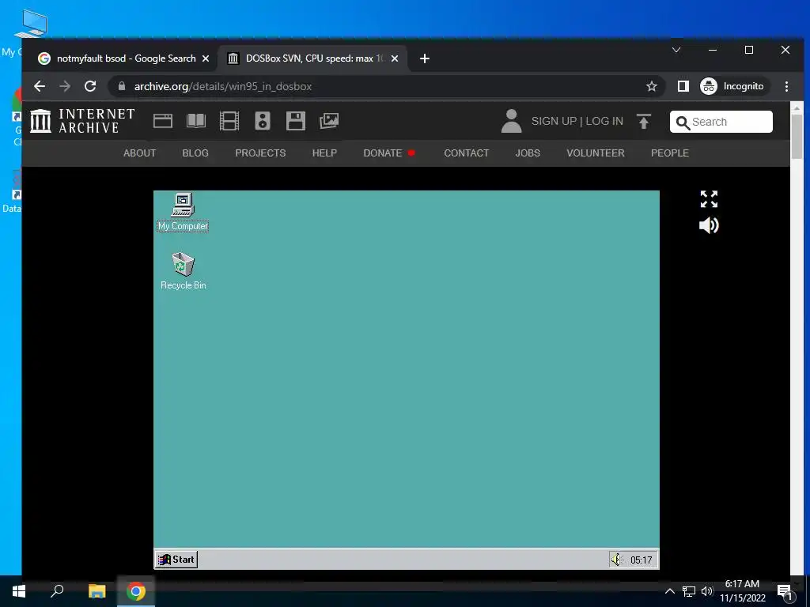
Task: Toggle Chrome side panel icon
Action: [x=683, y=86]
